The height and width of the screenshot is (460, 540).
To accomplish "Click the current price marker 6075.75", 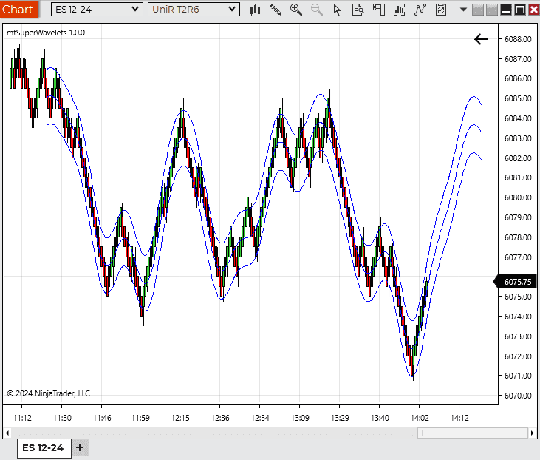I will [515, 282].
